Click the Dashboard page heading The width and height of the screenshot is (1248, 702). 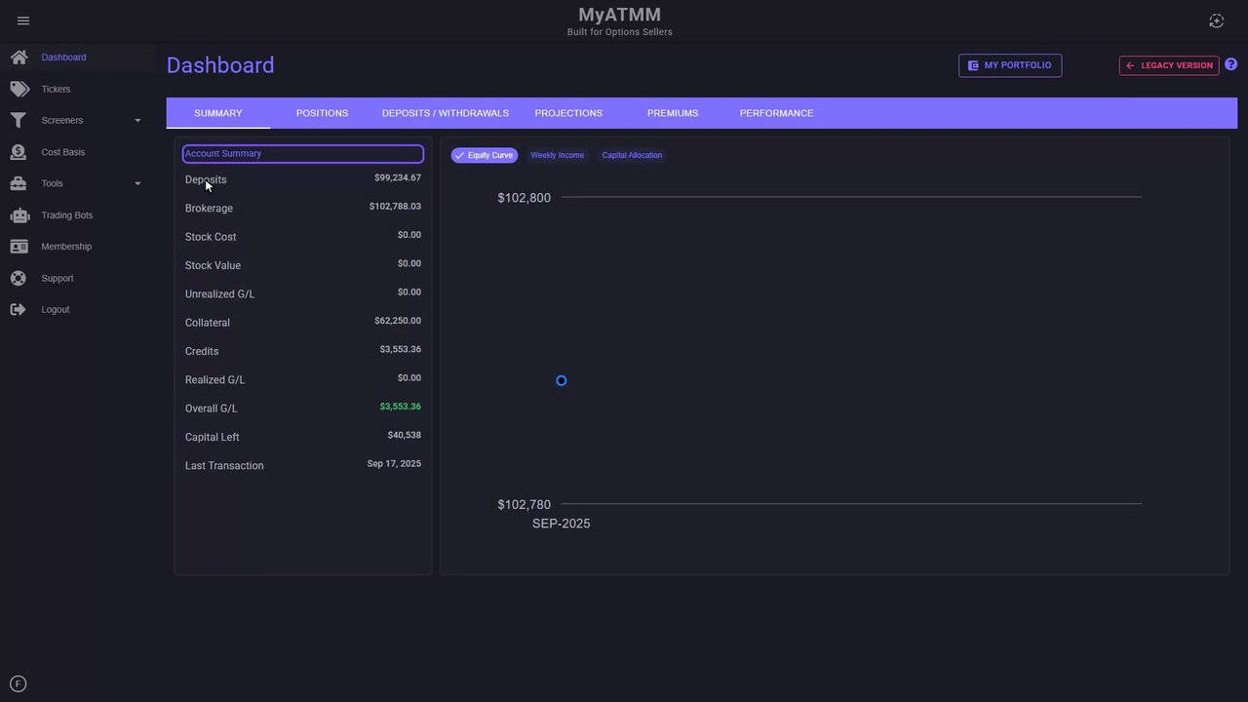point(220,65)
